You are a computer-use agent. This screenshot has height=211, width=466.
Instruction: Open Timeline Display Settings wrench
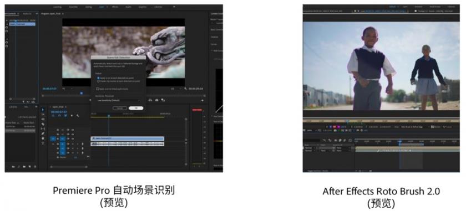click(x=78, y=115)
